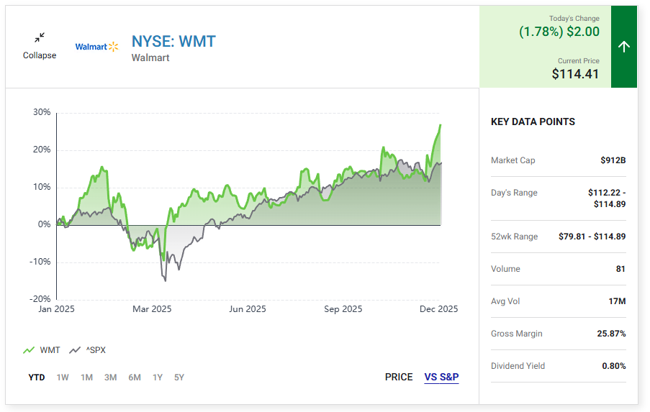650x412 pixels.
Task: Click the Sep 2025 x-axis label
Action: [x=343, y=309]
